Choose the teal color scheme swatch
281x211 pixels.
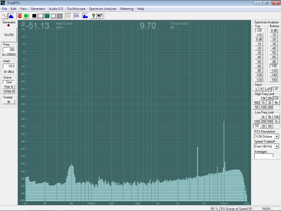coord(47,16)
